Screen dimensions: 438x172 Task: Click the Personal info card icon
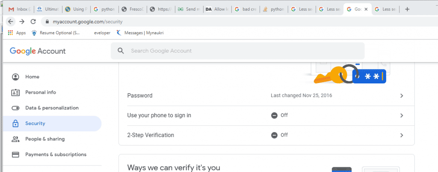click(16, 92)
